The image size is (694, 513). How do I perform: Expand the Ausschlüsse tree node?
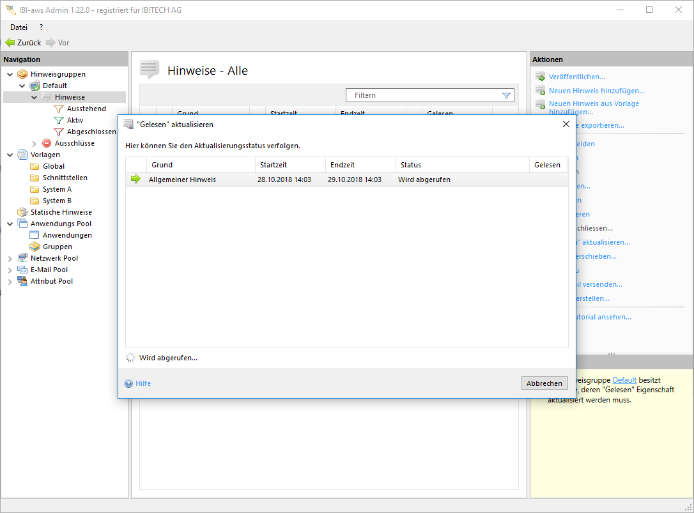[34, 144]
